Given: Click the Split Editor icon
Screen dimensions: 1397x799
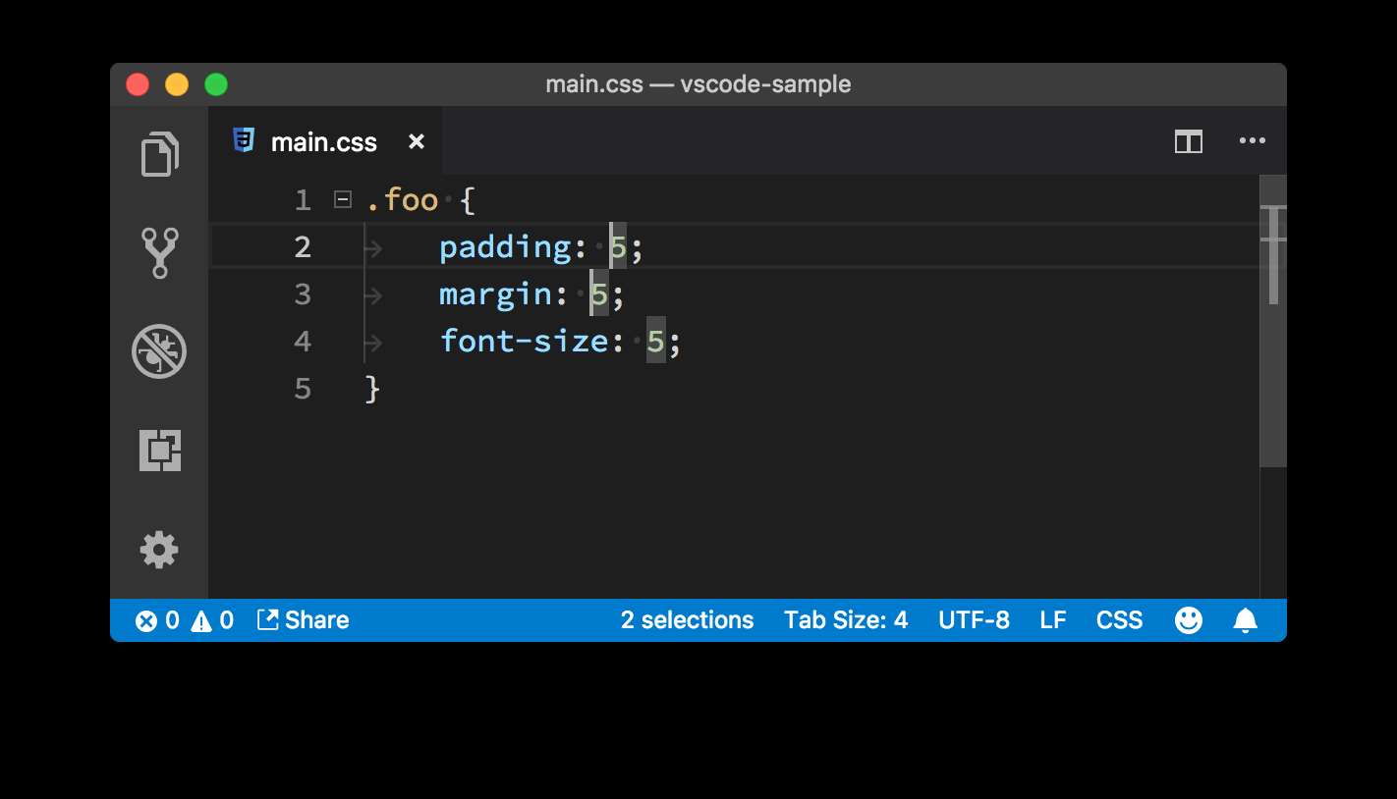Looking at the screenshot, I should click(x=1188, y=141).
